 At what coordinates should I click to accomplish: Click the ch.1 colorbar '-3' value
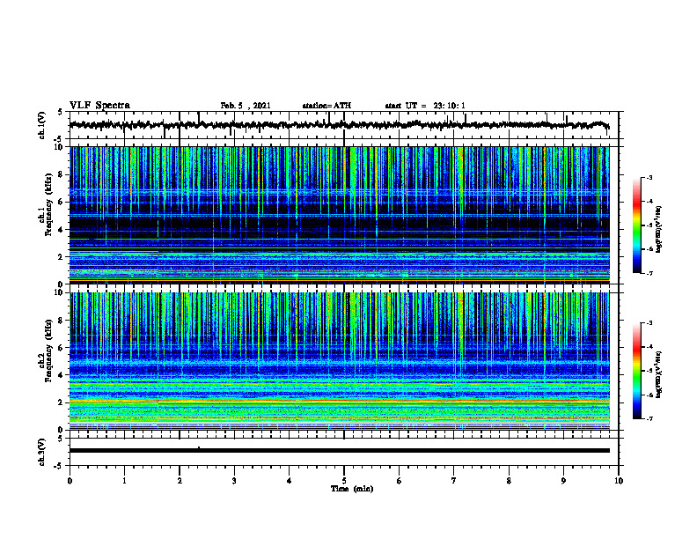pyautogui.click(x=649, y=177)
